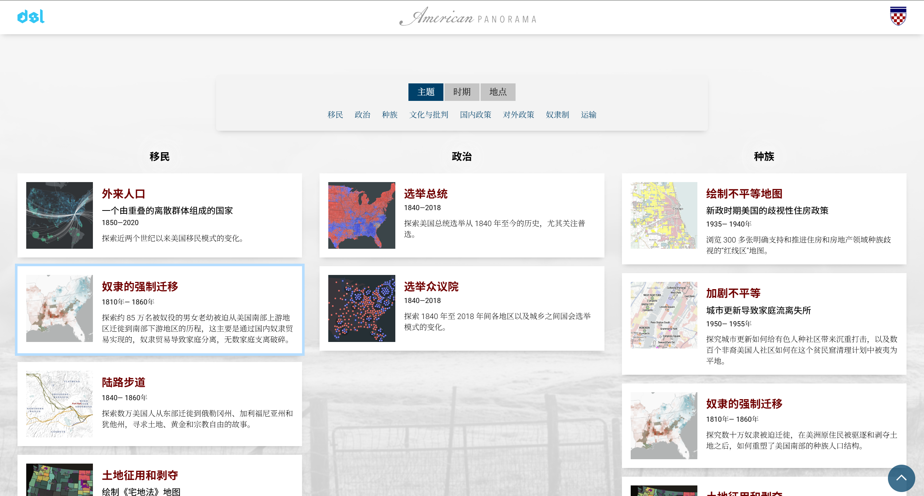Screen dimensions: 924x496
Task: Switch to the 时期 tab
Action: 462,92
